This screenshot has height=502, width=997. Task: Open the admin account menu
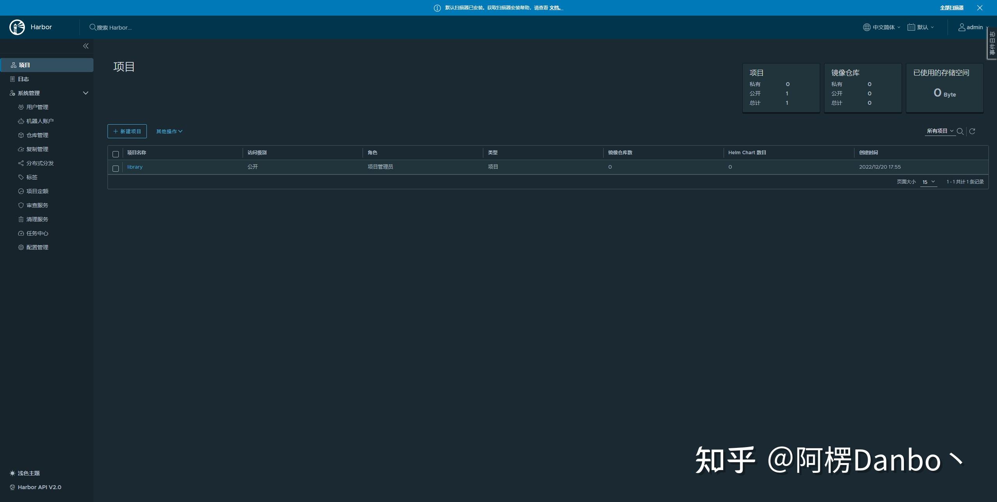click(971, 27)
